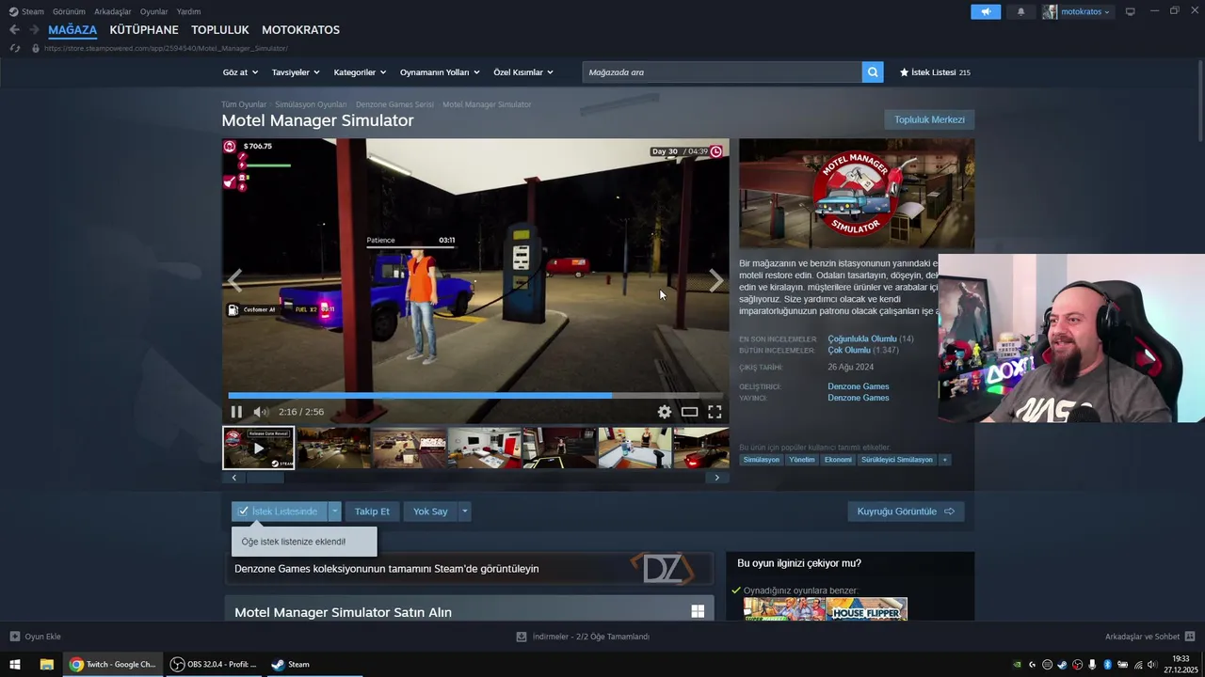Focus the Mağazada ara search field

pyautogui.click(x=722, y=72)
